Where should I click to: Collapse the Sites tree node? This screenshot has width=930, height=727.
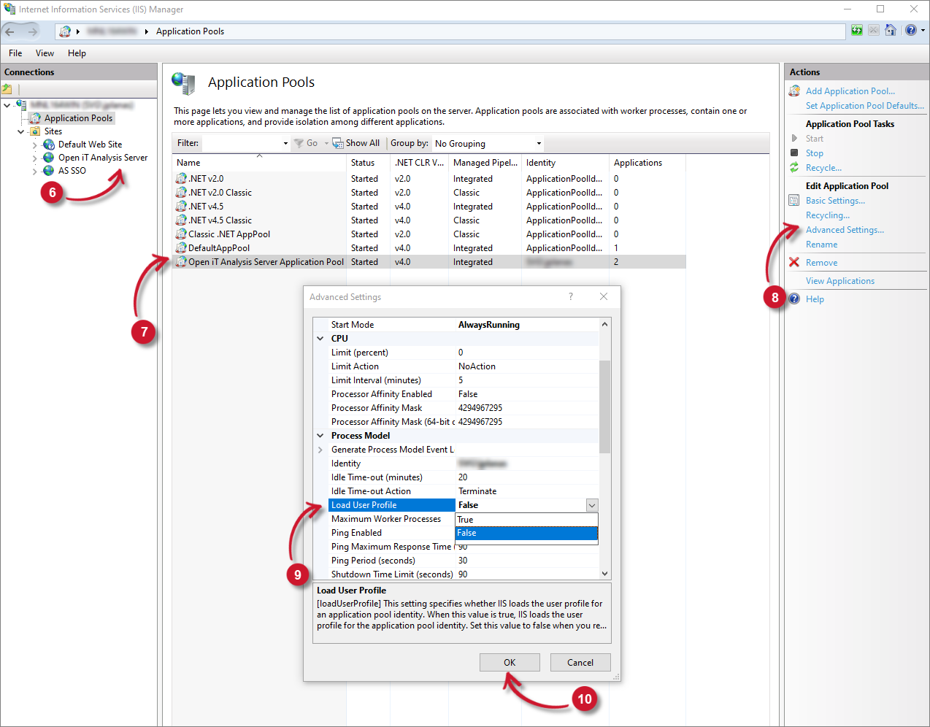[x=20, y=131]
